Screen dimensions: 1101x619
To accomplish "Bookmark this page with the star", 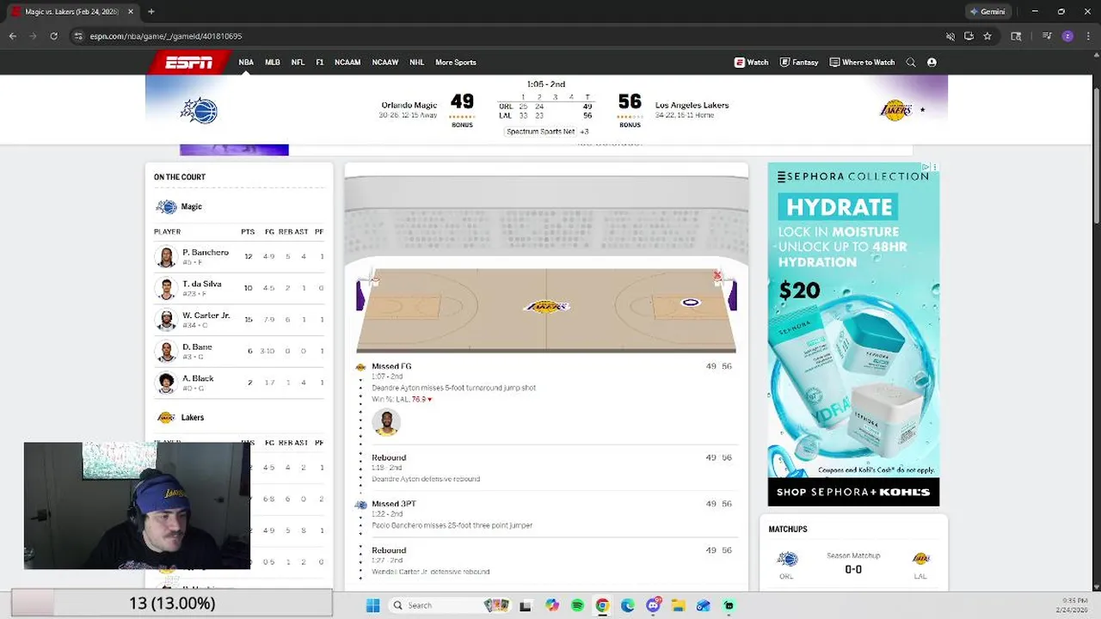I will (x=987, y=36).
